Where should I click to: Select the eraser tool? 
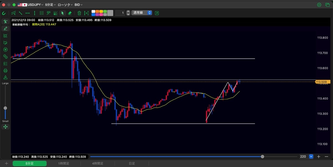(70, 13)
